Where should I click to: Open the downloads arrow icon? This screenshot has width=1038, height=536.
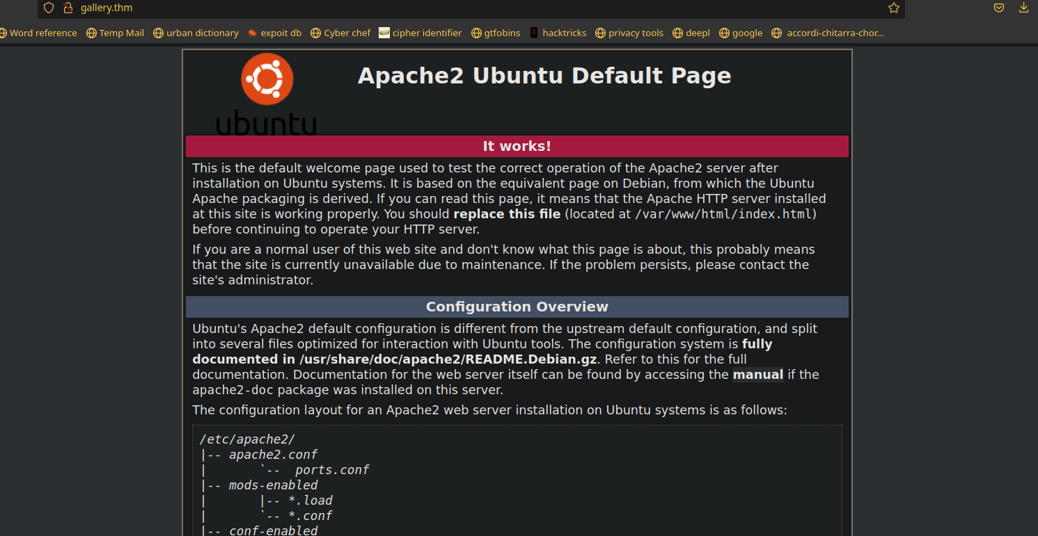point(1023,8)
